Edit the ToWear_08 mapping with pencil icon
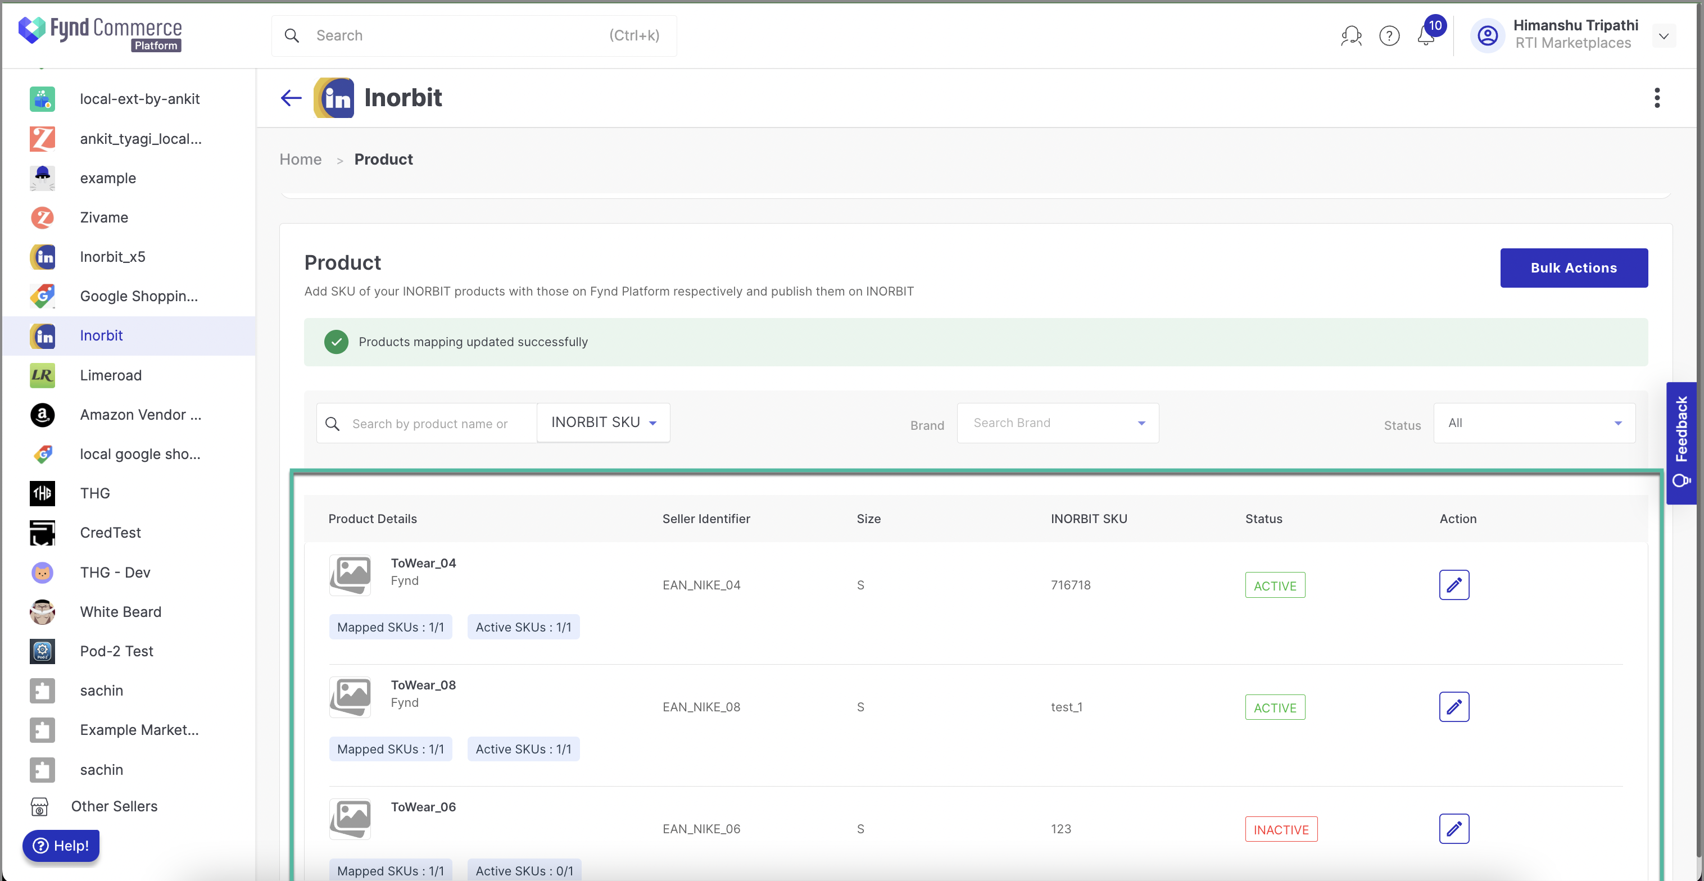1704x881 pixels. point(1454,707)
